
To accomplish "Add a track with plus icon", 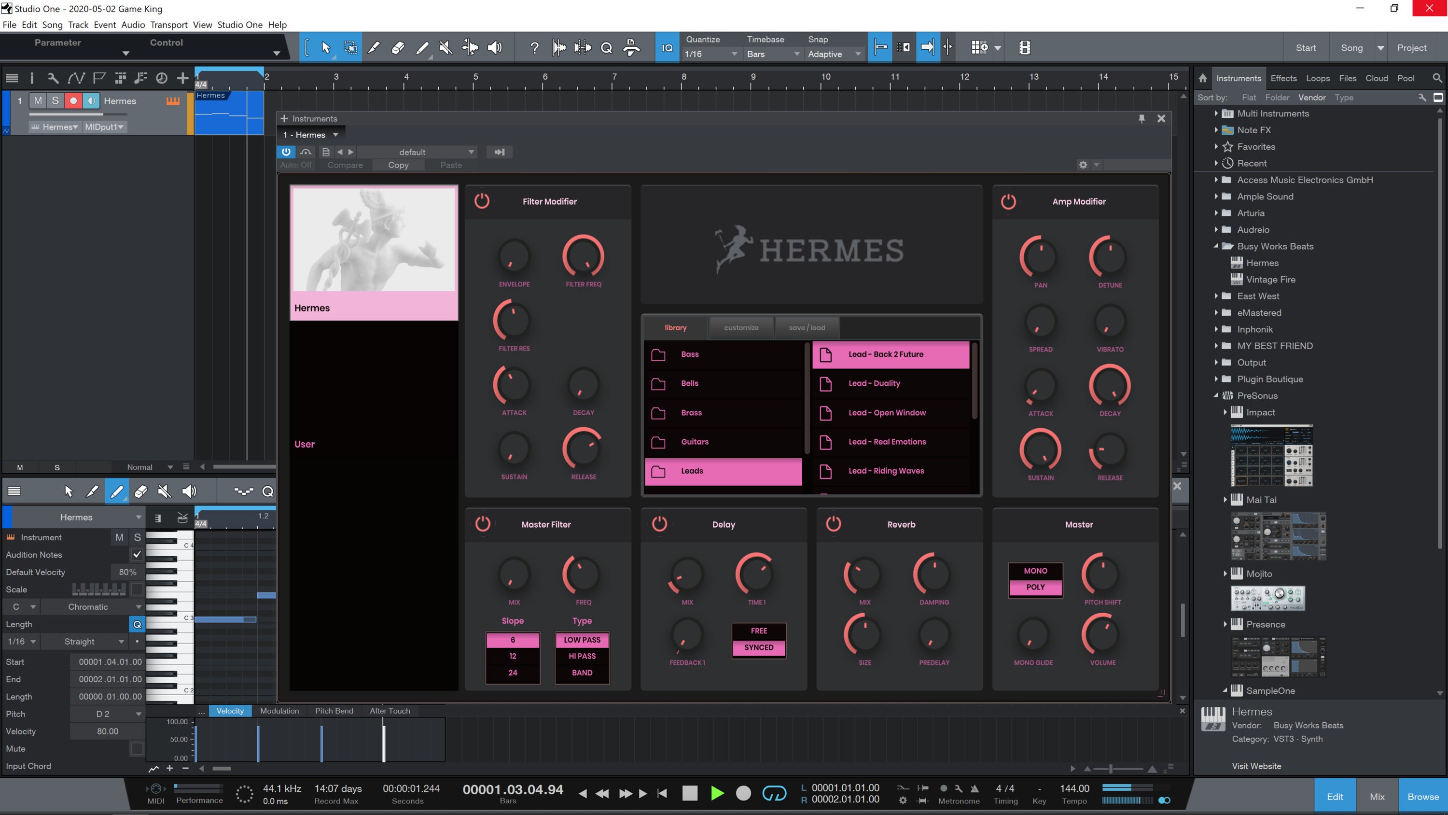I will click(x=182, y=78).
